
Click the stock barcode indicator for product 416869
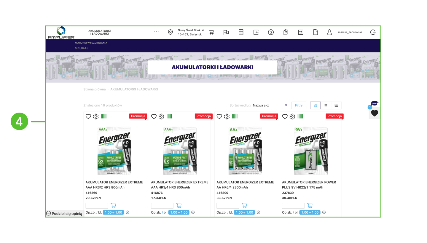tap(104, 116)
